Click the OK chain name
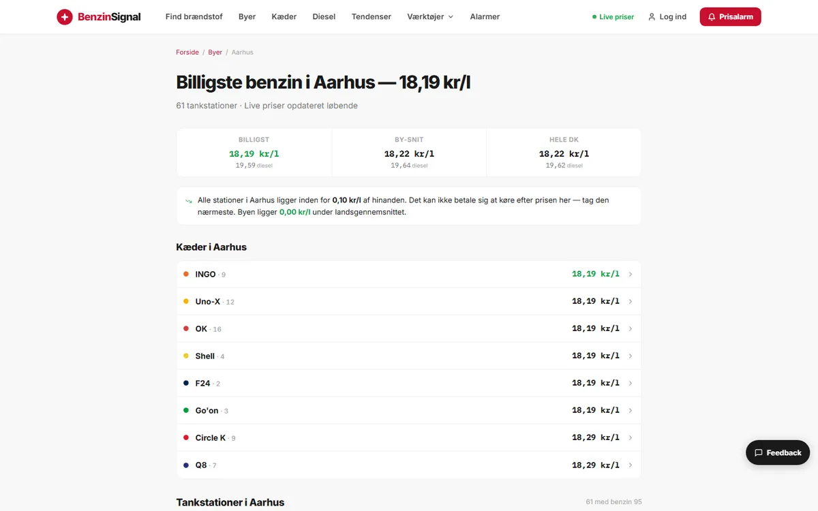 201,329
